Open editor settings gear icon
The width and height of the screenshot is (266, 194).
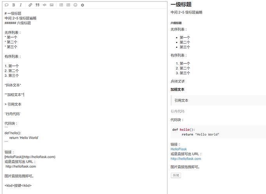[x=83, y=5]
